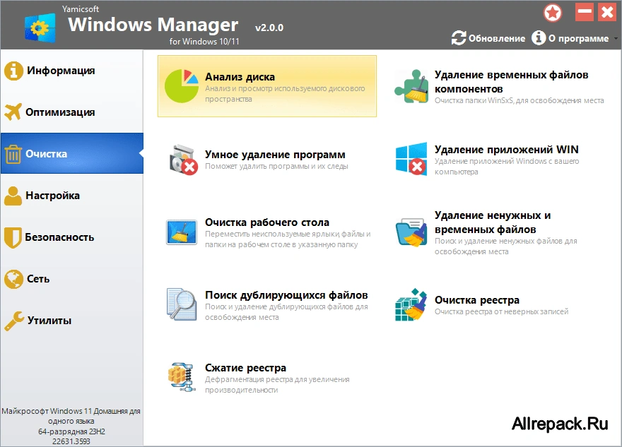Viewport: 622px width, 447px height.
Task: Click description 'Поможет удалить программы и их следы'
Action: (276, 166)
